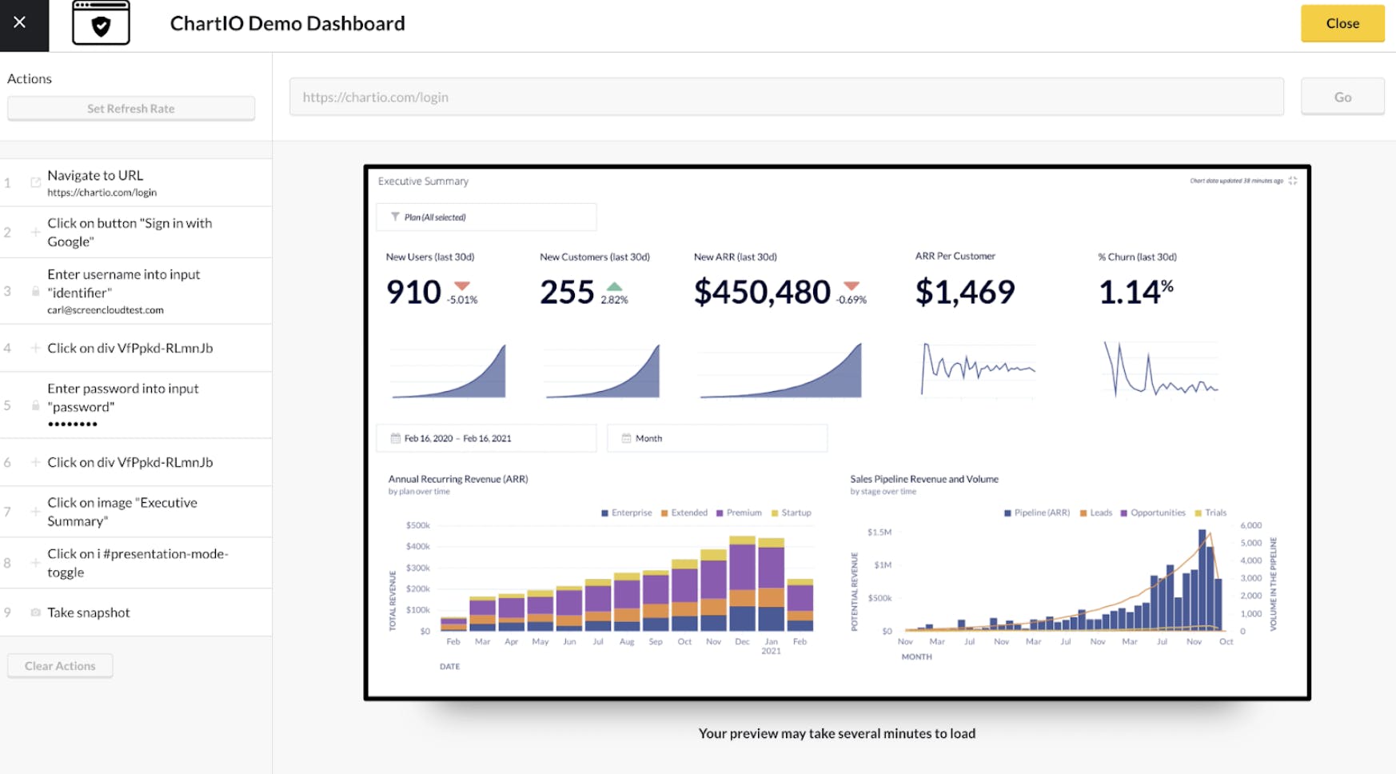
Task: Click the Executive Summary dashboard title
Action: tap(423, 182)
